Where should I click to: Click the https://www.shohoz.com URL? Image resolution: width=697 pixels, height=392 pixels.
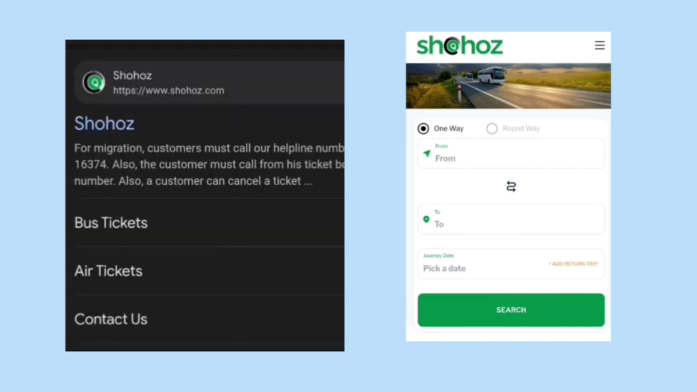tap(168, 91)
